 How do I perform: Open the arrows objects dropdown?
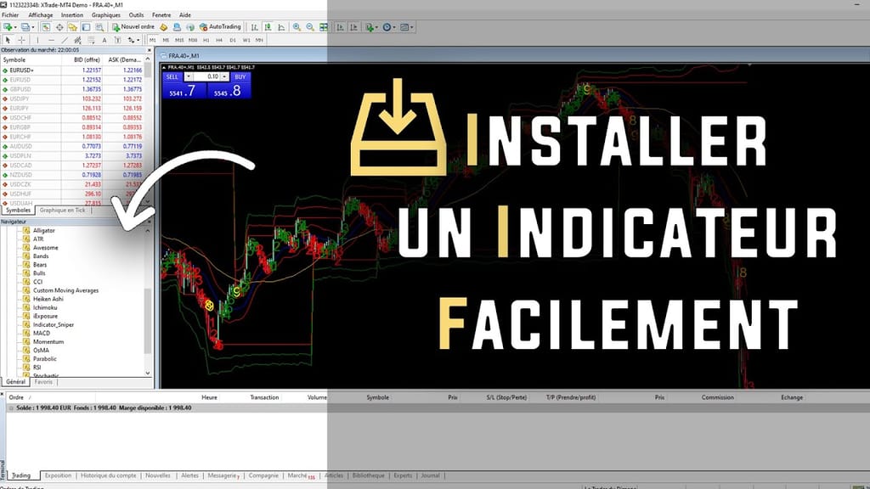point(133,40)
